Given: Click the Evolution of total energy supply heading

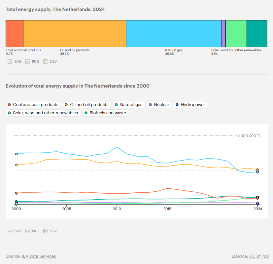Looking at the screenshot, I should pyautogui.click(x=78, y=86).
